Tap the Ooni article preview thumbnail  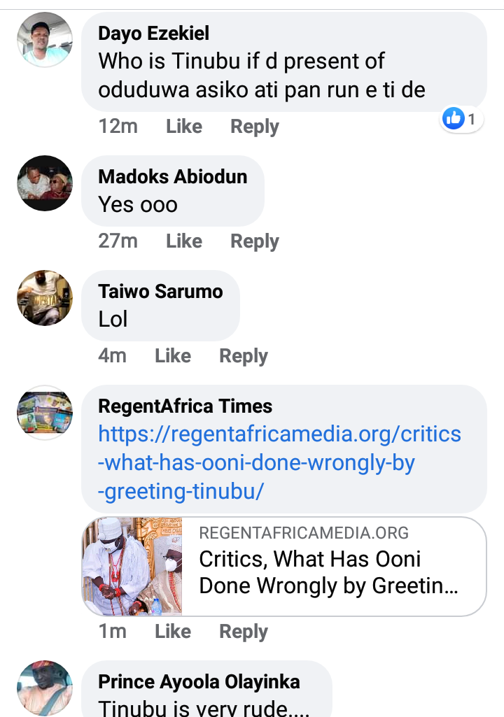pos(132,567)
